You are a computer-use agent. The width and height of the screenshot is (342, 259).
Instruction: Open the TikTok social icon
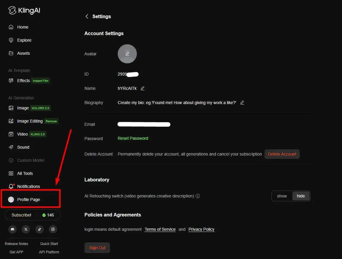pos(40,229)
